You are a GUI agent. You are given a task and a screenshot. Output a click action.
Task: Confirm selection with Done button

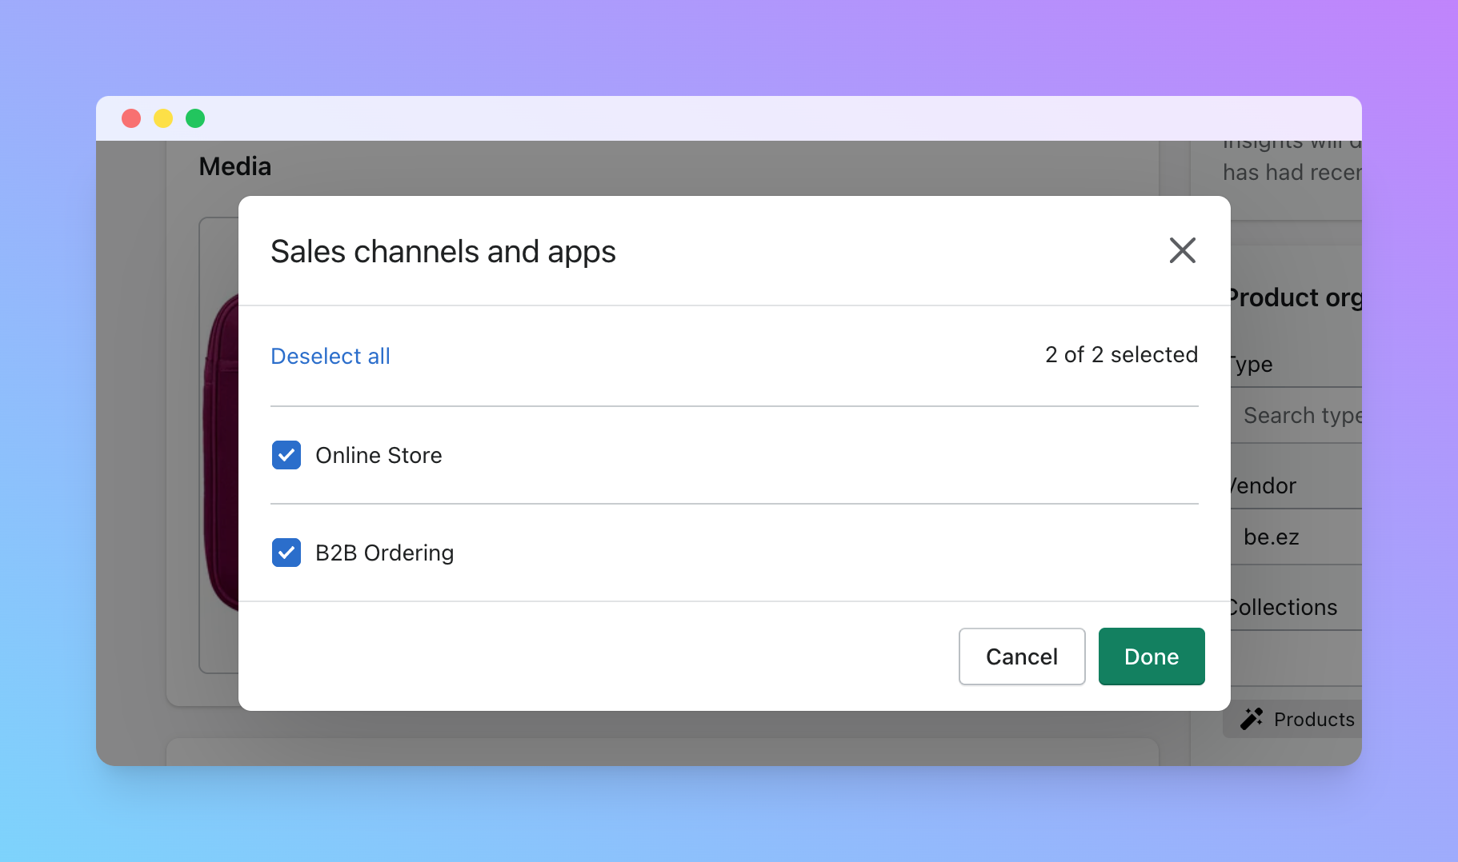click(1151, 656)
